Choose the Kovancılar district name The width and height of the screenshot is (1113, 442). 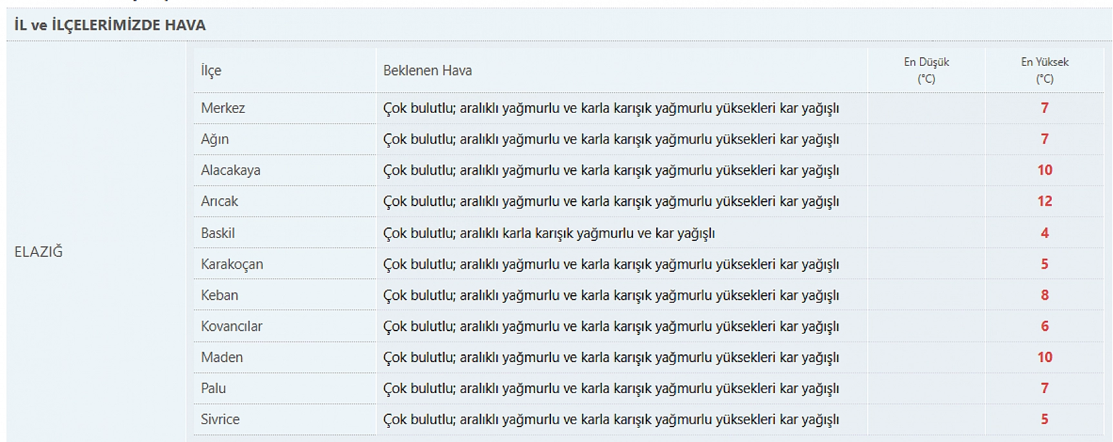(232, 326)
